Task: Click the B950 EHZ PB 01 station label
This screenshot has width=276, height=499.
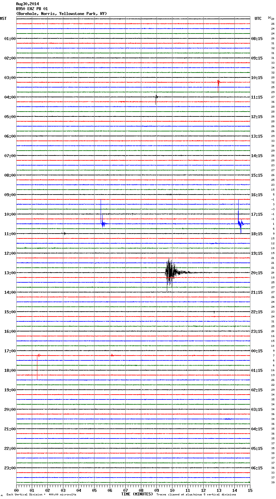Action: [x=32, y=9]
